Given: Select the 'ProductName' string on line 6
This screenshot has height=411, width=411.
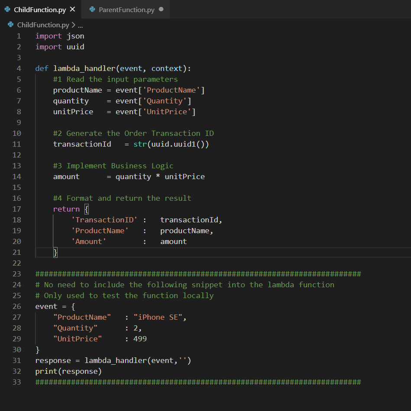Looking at the screenshot, I should [172, 90].
